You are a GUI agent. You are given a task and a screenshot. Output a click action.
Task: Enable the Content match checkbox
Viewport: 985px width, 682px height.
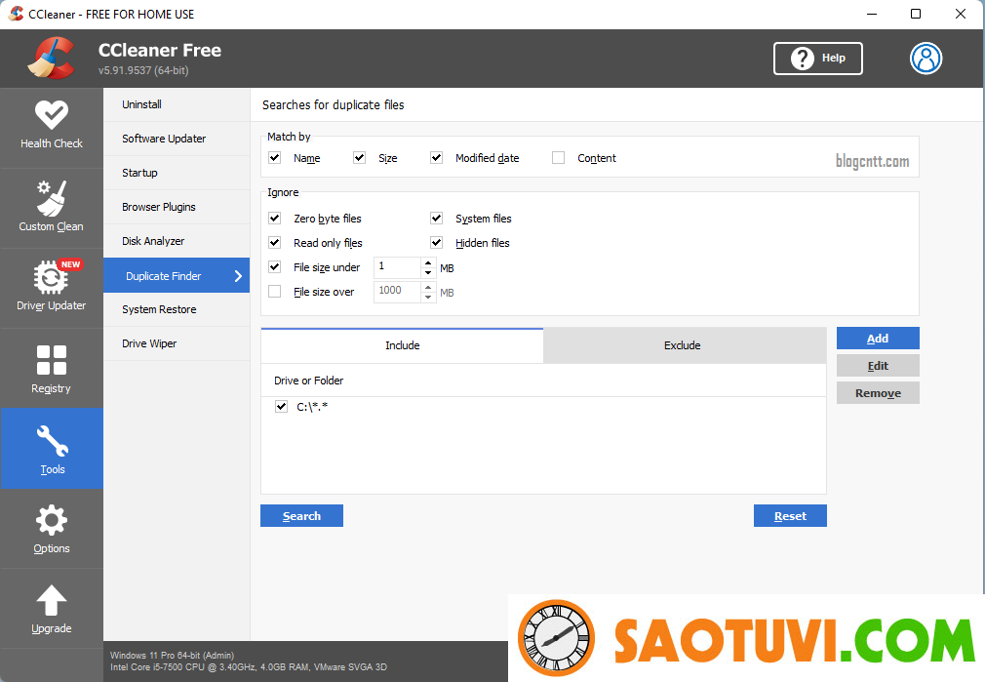coord(559,158)
